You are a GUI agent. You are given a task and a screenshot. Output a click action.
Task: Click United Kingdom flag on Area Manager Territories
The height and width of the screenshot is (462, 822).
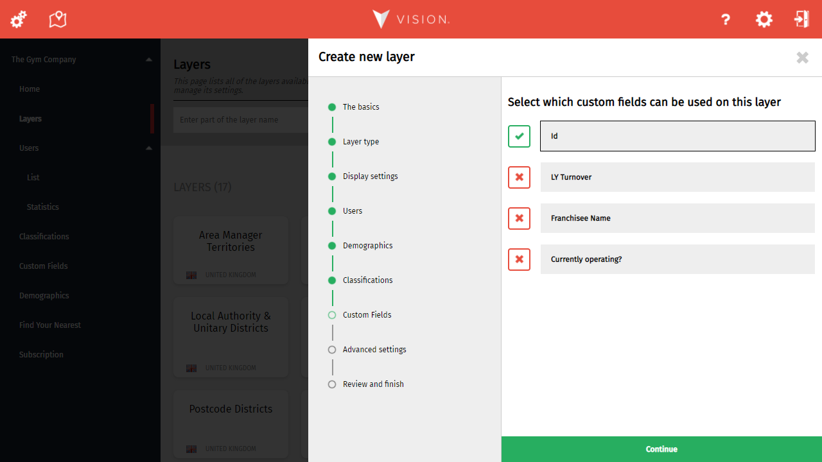191,275
